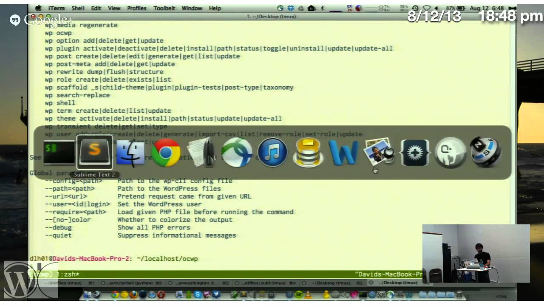Screen dimensions: 544x306
Task: Switch to the ~/Desktop (tmux) ⌘5 tab
Action: (x=333, y=283)
